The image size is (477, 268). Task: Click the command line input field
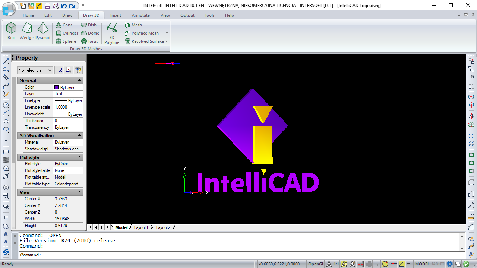(x=238, y=255)
